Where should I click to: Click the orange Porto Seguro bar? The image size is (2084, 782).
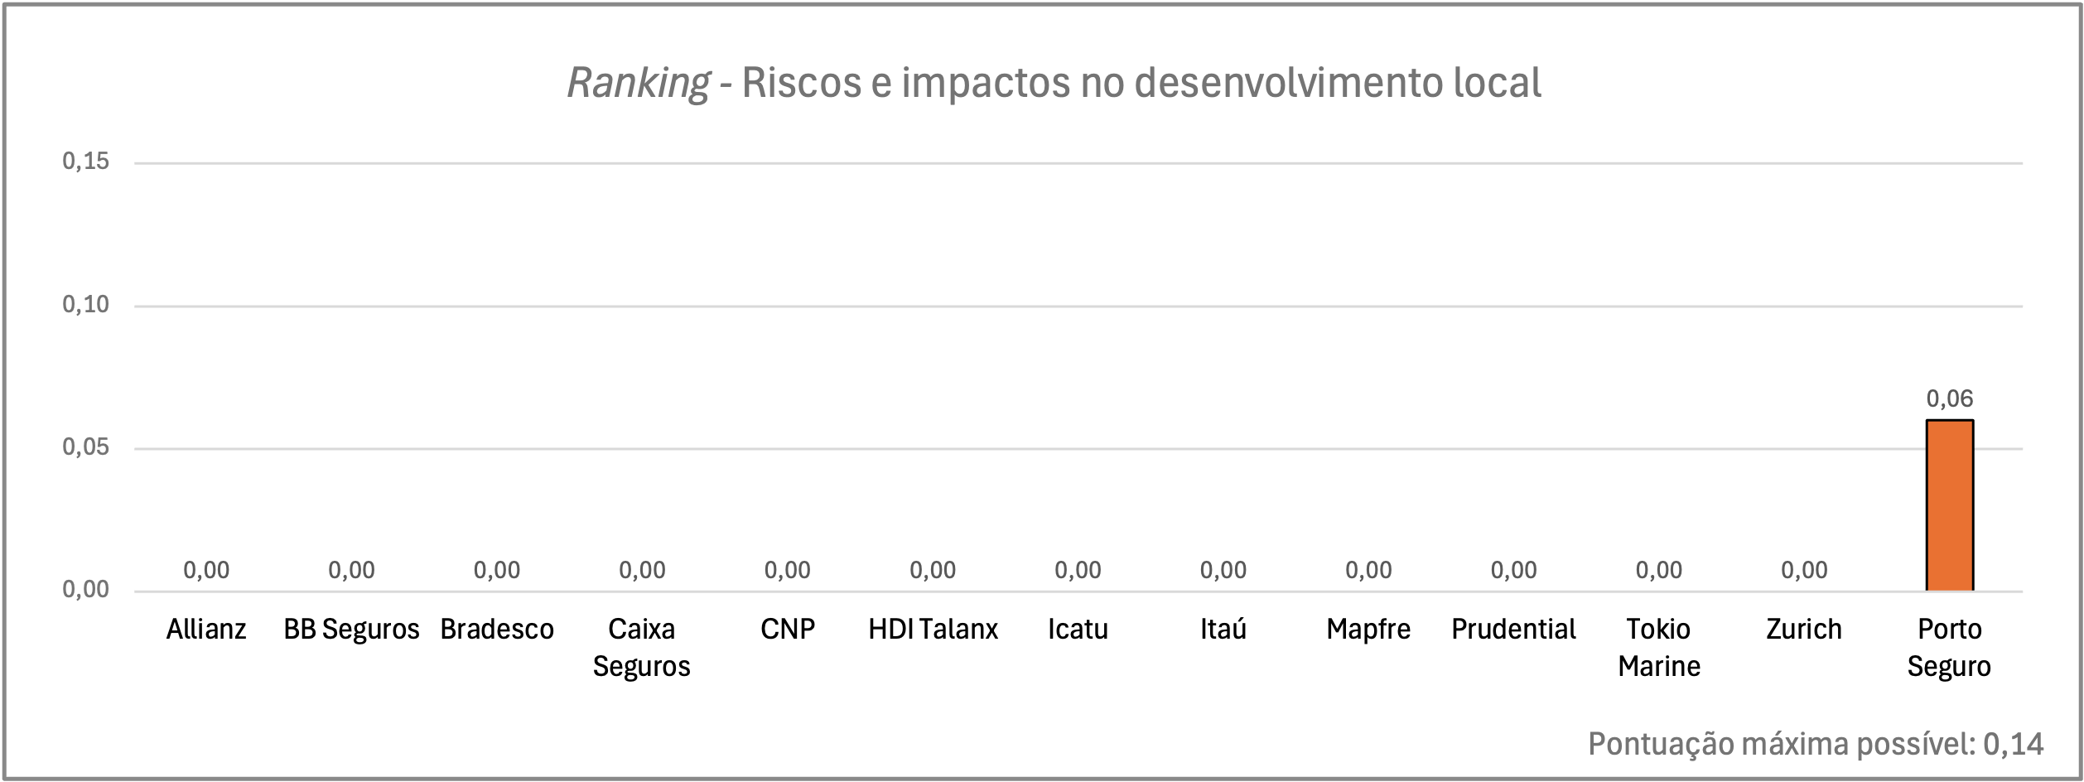pos(1949,505)
